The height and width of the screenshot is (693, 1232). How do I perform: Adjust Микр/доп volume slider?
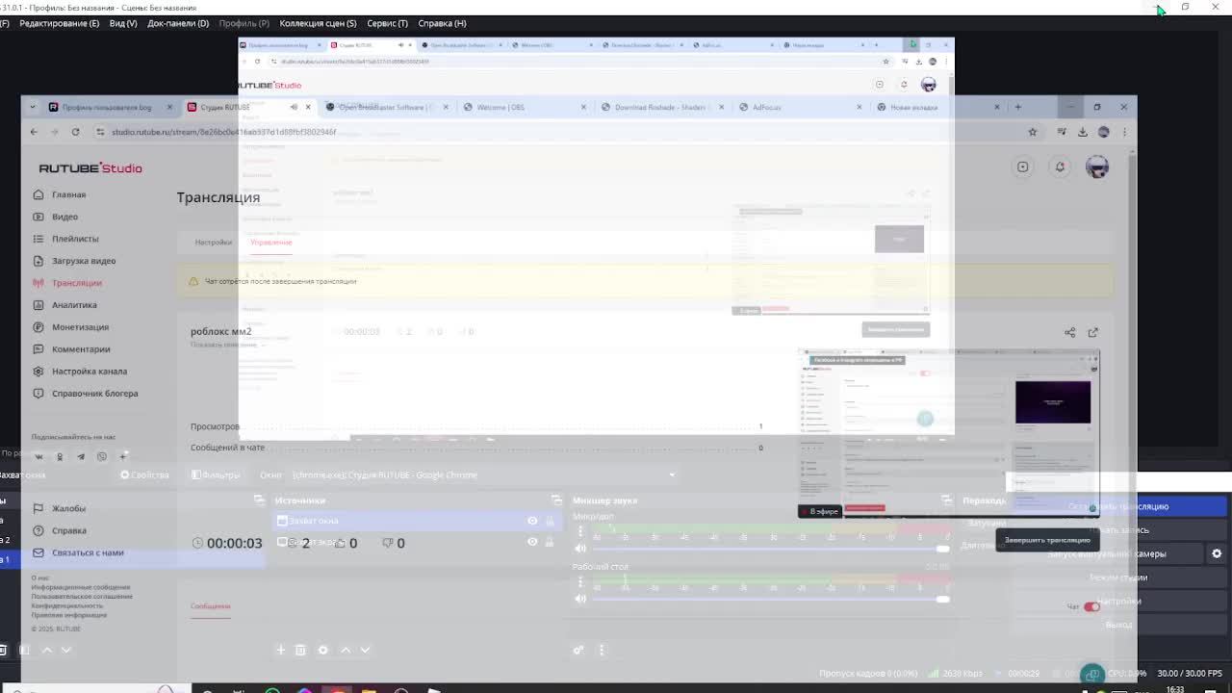point(770,548)
